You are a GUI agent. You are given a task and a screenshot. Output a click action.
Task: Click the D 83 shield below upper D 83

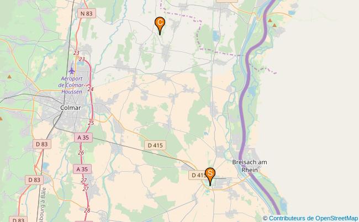click(x=34, y=180)
